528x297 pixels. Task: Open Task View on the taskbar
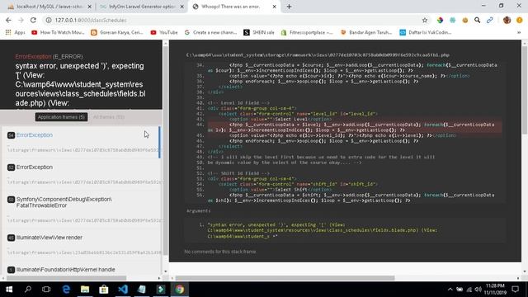(x=46, y=290)
